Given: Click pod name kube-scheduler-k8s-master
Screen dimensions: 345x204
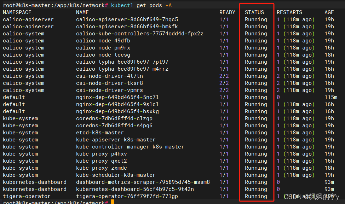Looking at the screenshot, I should pyautogui.click(x=116, y=175).
